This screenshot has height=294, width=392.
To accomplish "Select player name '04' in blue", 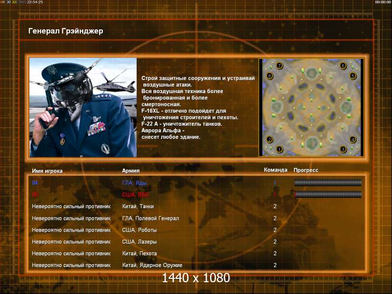I will click(35, 183).
